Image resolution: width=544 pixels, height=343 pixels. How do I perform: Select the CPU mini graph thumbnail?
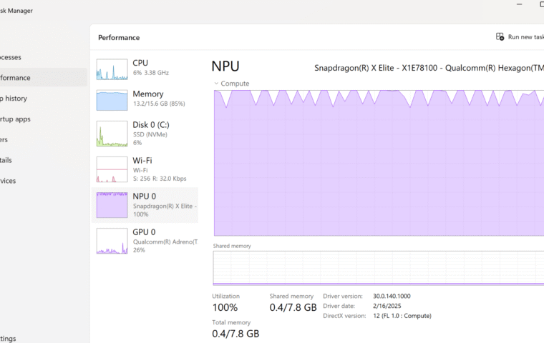coord(112,69)
